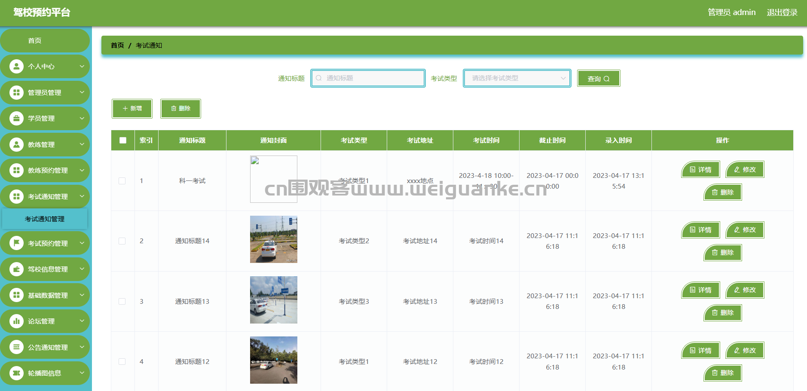This screenshot has width=807, height=391.
Task: Click 修改 for 通知标题14 row
Action: point(745,230)
